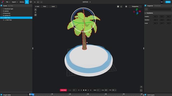Switch to the My Files tab

pyautogui.click(x=10, y=6)
